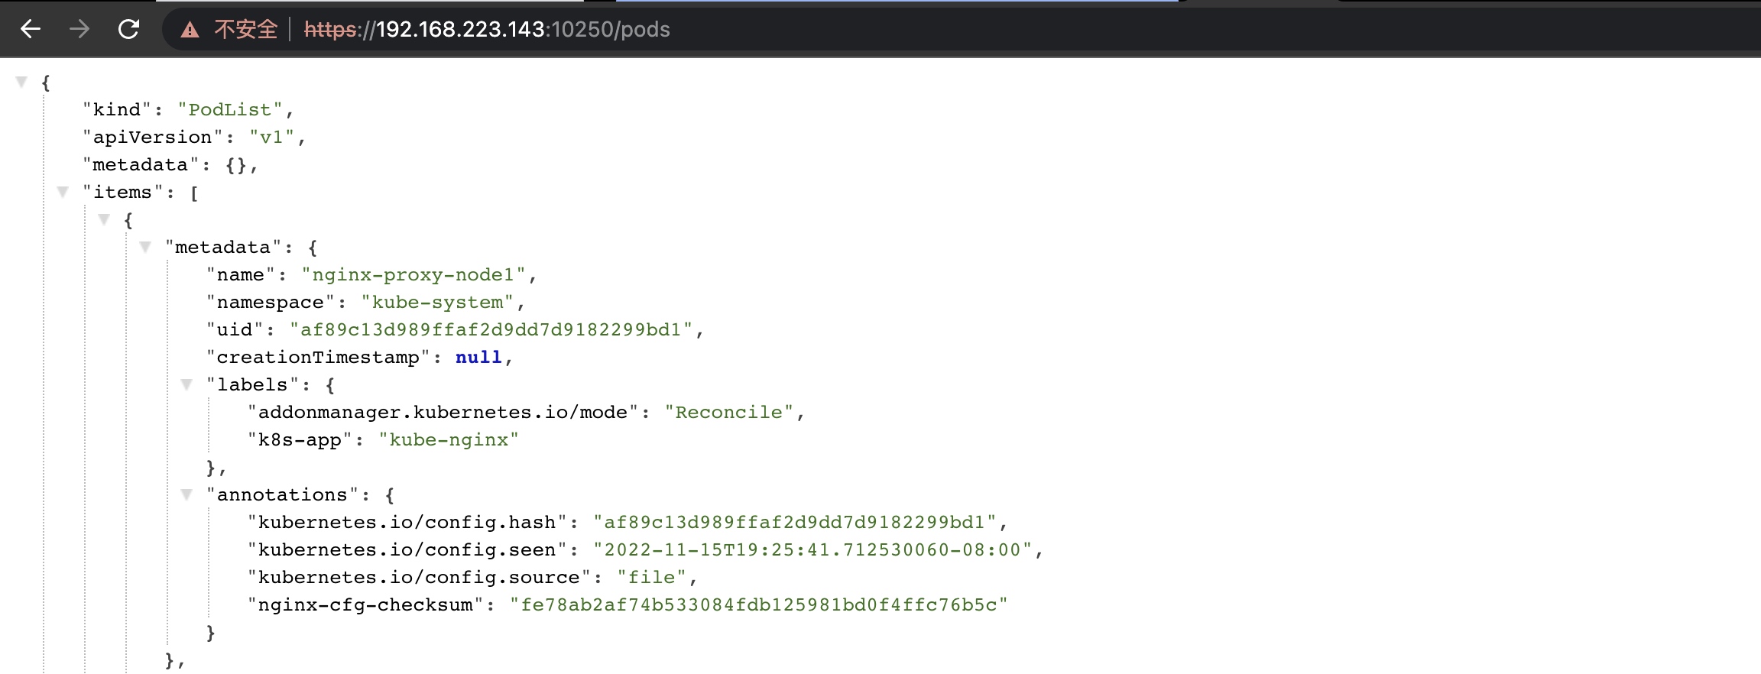
Task: Collapse the "labels" object
Action: (x=186, y=384)
